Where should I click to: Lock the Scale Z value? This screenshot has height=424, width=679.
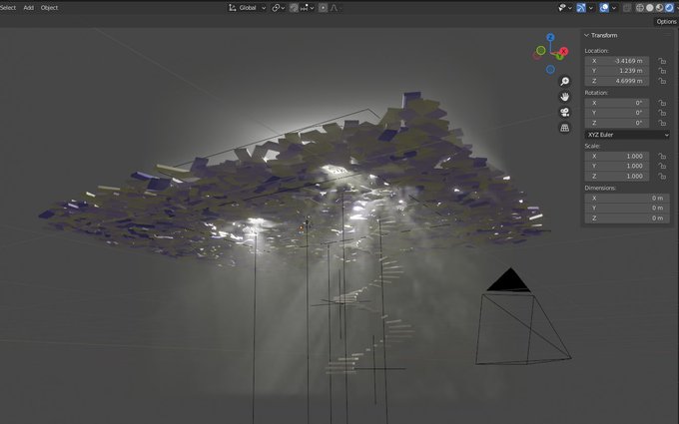(662, 177)
